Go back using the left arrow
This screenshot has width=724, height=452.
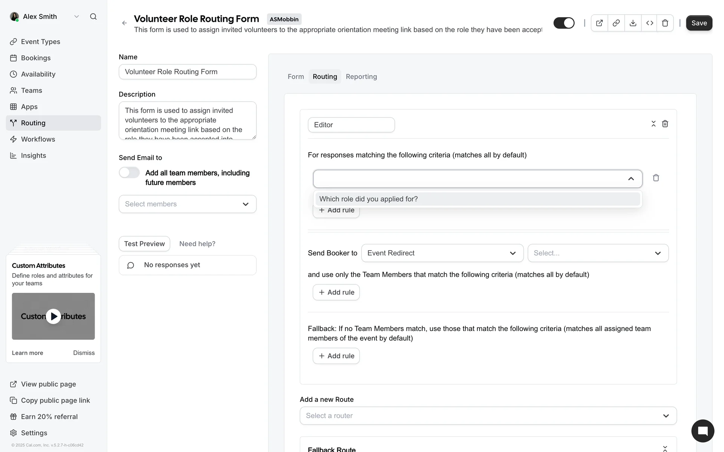[x=124, y=23]
